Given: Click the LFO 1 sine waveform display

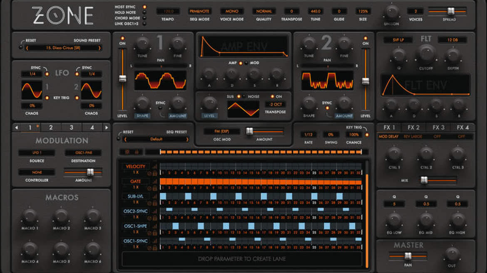Looking at the screenshot, I should (32, 90).
